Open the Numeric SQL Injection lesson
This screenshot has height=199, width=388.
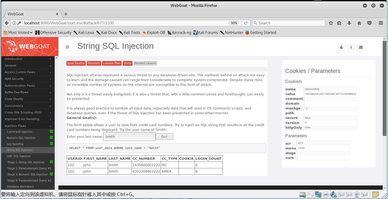[21, 138]
